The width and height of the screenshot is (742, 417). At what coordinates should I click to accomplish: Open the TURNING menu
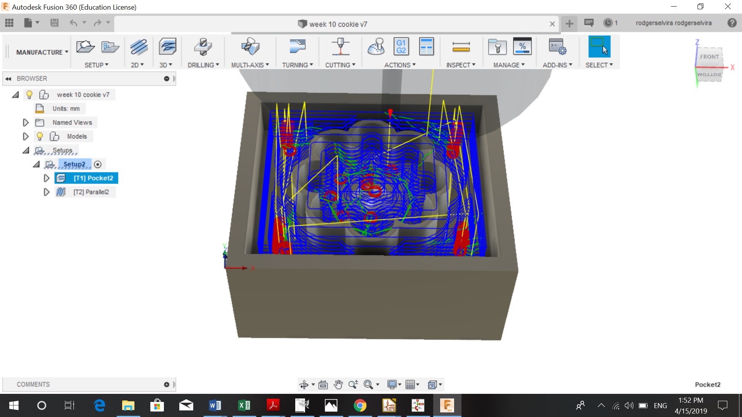(x=297, y=65)
